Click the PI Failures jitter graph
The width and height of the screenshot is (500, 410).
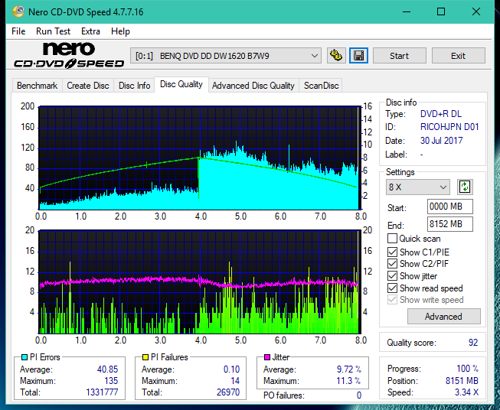pyautogui.click(x=200, y=281)
